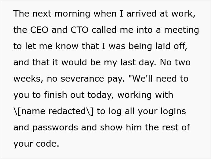Click the final word "code"

point(48,144)
